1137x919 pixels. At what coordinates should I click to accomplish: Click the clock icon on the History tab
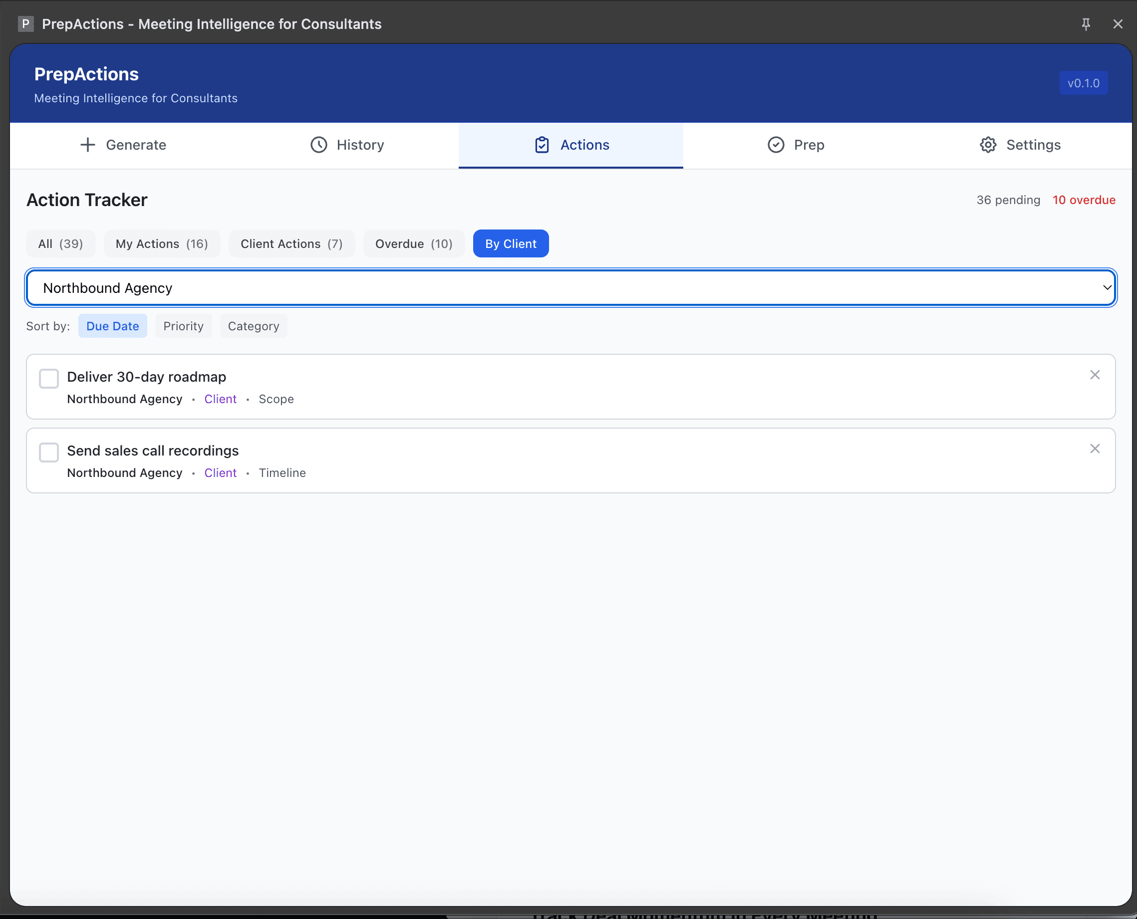pyautogui.click(x=318, y=145)
